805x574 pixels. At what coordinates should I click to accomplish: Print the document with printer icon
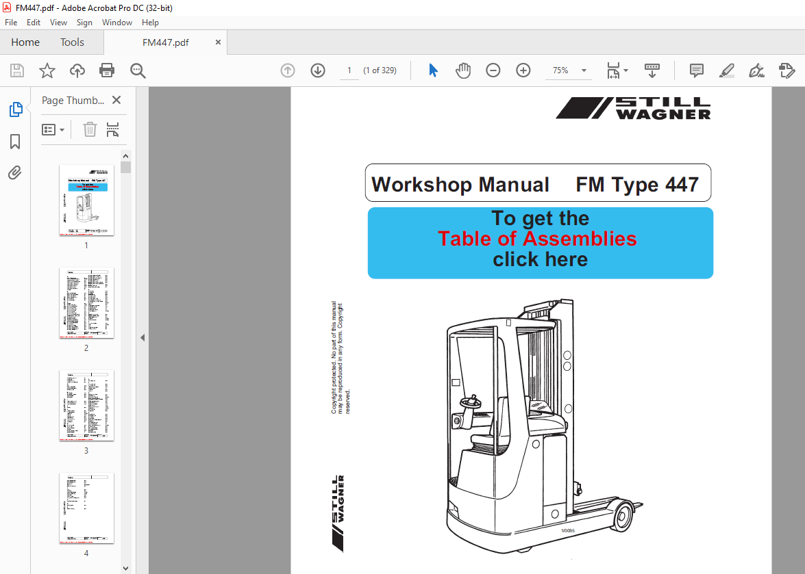pos(107,70)
